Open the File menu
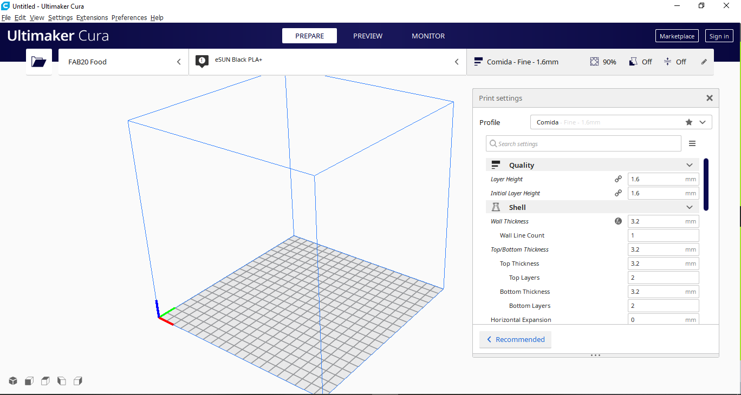This screenshot has width=741, height=395. 6,18
